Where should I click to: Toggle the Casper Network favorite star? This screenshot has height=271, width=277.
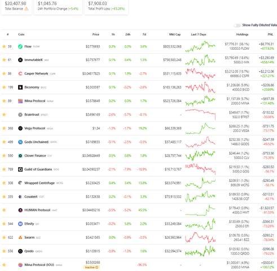point(4,73)
